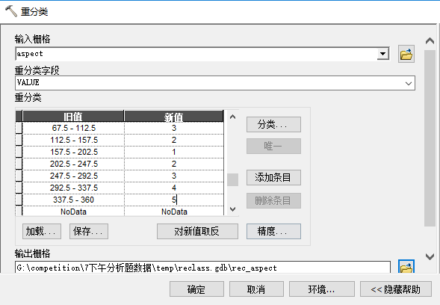Image resolution: width=440 pixels, height=305 pixels.
Task: Select row handle for 247.5 - 292.5
Action: tap(19, 176)
